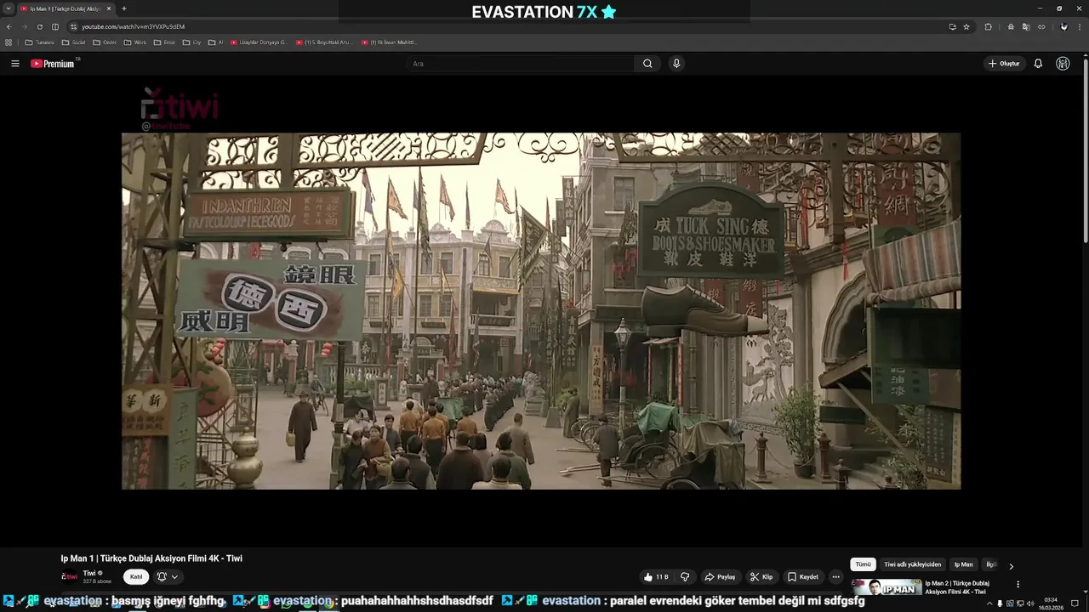Open system tray volume icon
This screenshot has height=612, width=1089.
(1030, 603)
